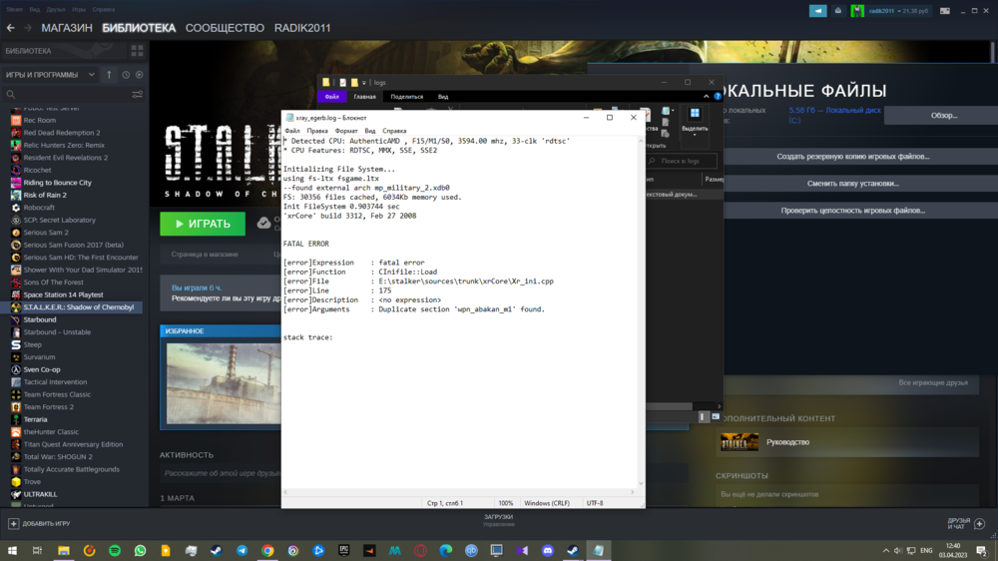This screenshot has height=561, width=998.
Task: Click the sort ascending arrow in library sidebar
Action: click(109, 75)
